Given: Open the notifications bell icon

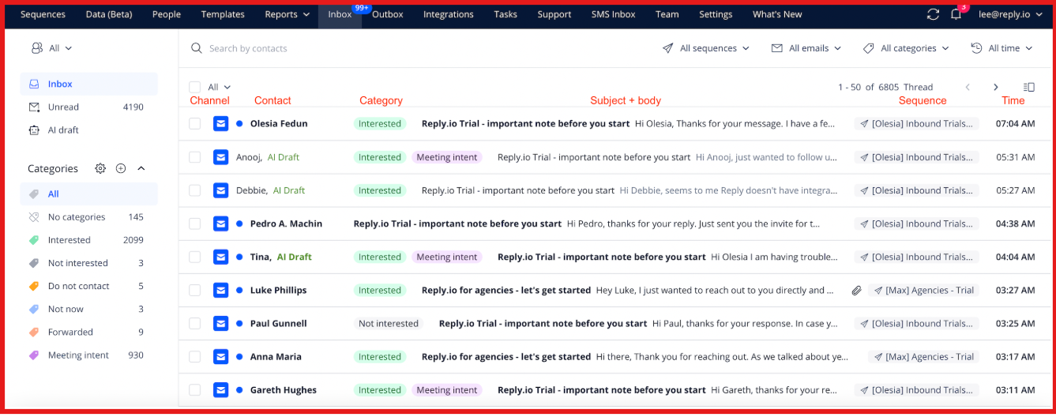Looking at the screenshot, I should tap(956, 14).
